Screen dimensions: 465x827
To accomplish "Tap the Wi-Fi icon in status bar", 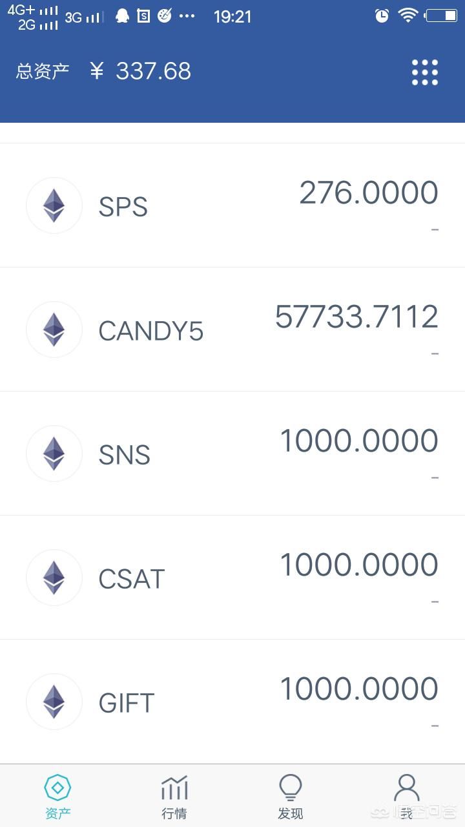I will 408,16.
